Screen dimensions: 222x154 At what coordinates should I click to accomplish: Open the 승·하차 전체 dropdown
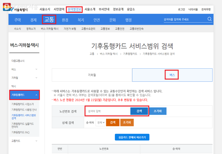point(100,122)
